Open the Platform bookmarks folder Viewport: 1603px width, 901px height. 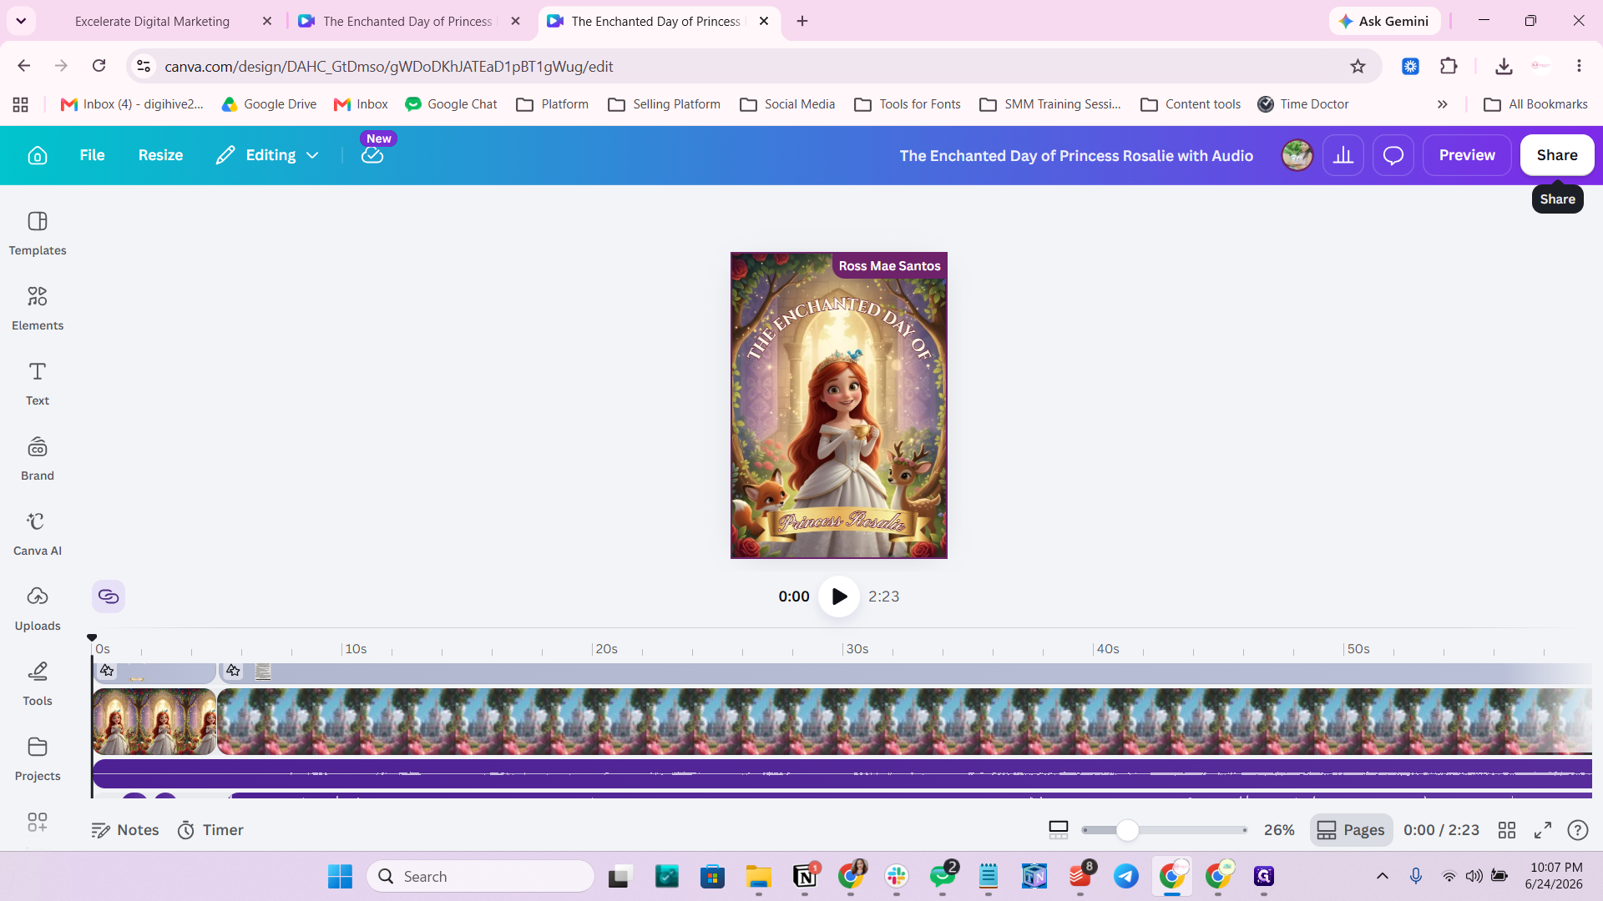553,104
